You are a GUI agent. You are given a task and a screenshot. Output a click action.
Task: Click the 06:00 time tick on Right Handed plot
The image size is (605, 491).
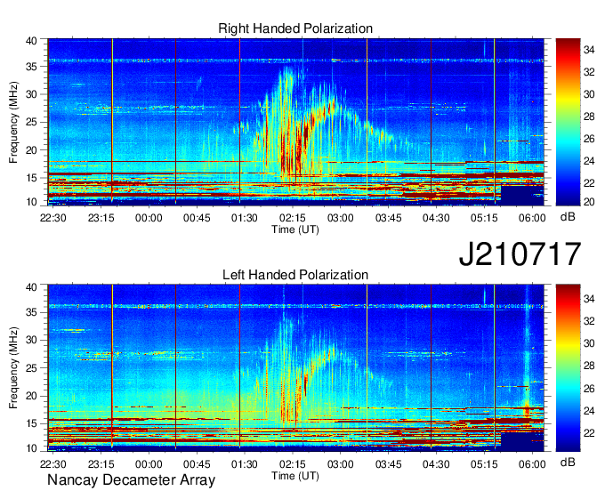[x=532, y=218]
